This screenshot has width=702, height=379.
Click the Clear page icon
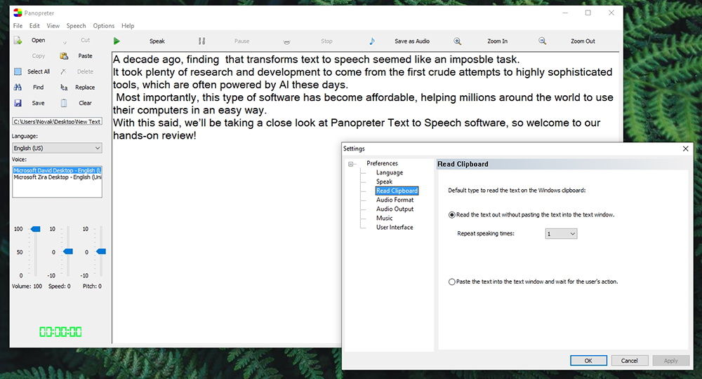(x=64, y=103)
